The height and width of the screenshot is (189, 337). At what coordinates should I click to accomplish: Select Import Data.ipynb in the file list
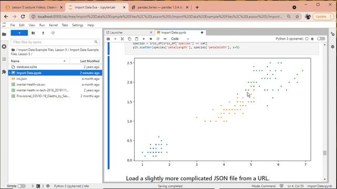(x=55, y=73)
